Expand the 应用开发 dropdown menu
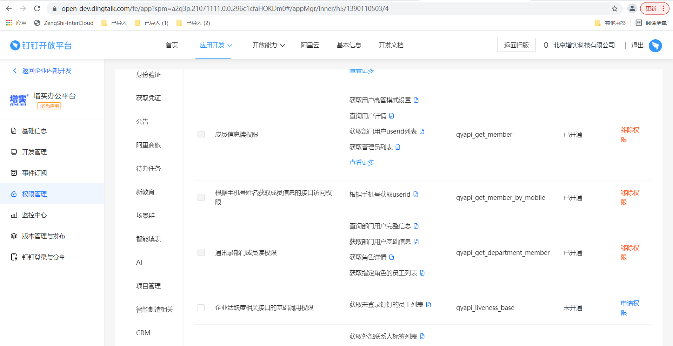 (x=215, y=45)
